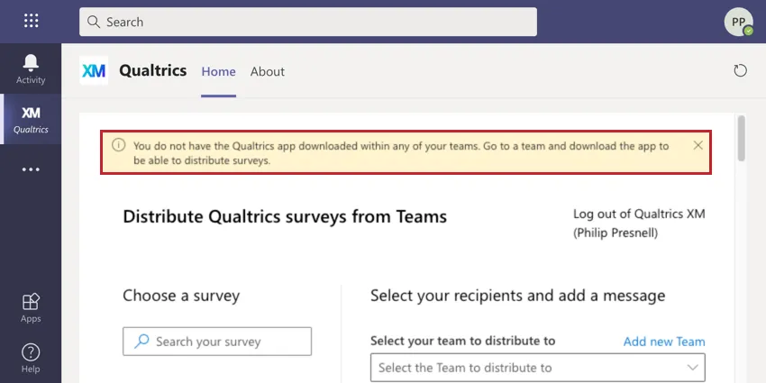
Task: Click the vertical scrollbar thumb
Action: 741,137
